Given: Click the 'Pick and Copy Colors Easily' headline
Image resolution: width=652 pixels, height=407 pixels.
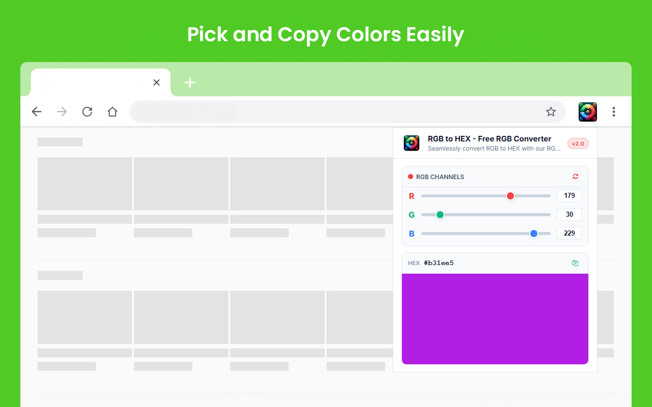Looking at the screenshot, I should (x=325, y=35).
